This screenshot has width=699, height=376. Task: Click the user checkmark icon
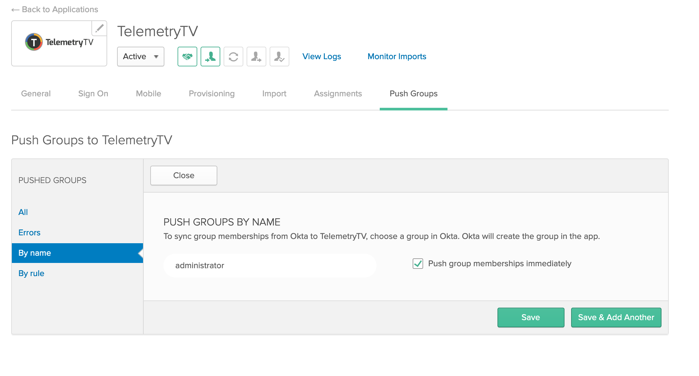[x=279, y=57]
